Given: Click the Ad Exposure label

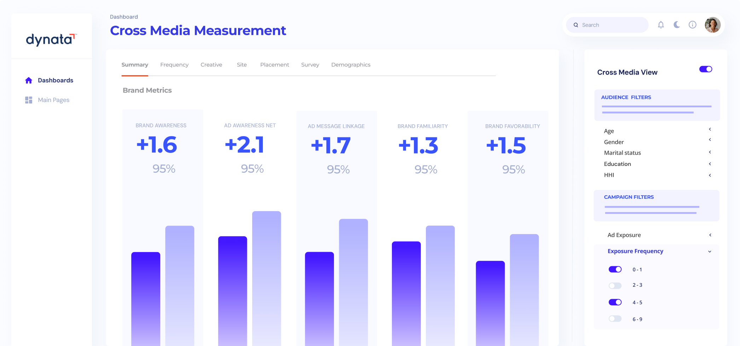Looking at the screenshot, I should point(624,235).
